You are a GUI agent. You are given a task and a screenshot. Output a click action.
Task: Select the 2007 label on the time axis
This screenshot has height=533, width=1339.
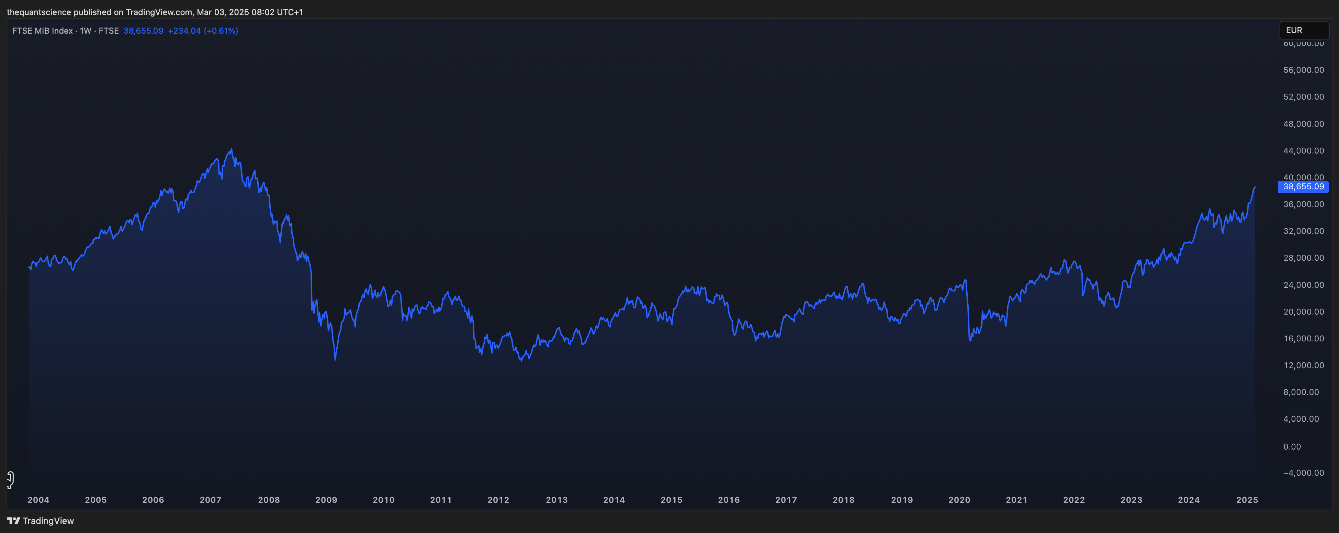click(211, 500)
